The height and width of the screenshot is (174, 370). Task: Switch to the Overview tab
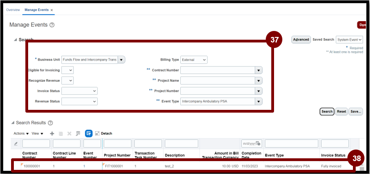[13, 10]
